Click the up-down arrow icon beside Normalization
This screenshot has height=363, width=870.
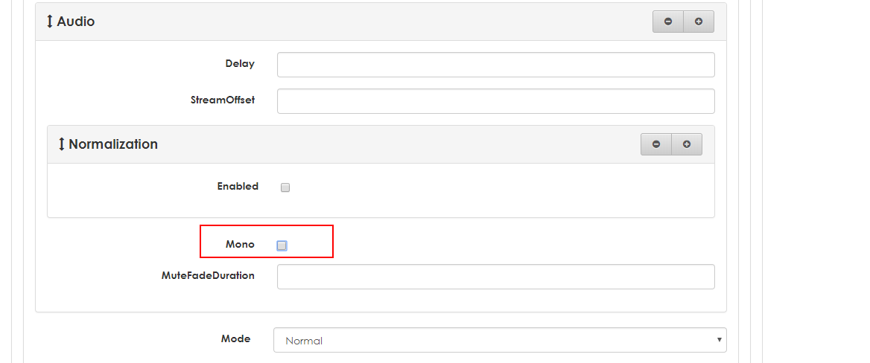(62, 144)
